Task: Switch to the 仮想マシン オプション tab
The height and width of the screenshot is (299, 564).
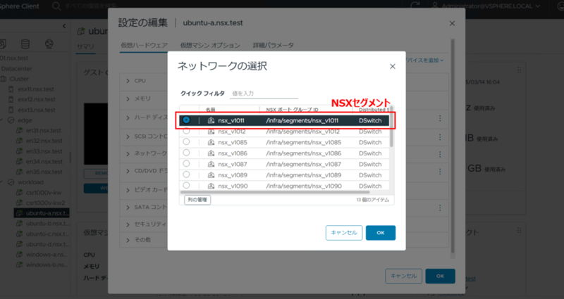Action: click(x=210, y=45)
